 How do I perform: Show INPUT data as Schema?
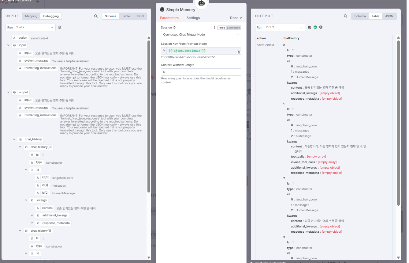[x=110, y=16]
